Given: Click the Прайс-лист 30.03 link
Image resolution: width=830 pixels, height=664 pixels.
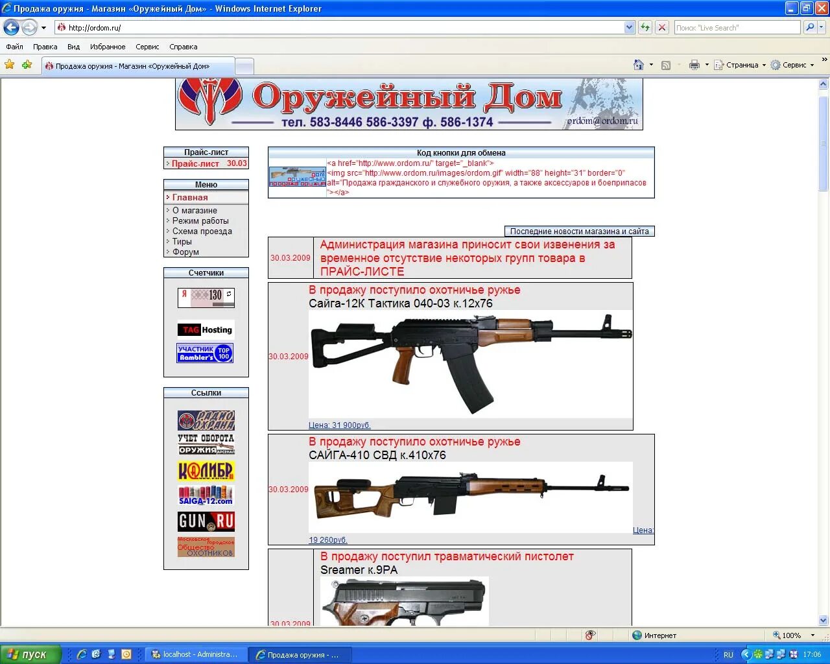Looking at the screenshot, I should click(x=206, y=163).
